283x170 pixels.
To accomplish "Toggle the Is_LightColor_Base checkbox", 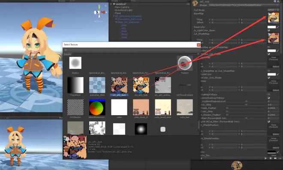I will click(x=269, y=30).
